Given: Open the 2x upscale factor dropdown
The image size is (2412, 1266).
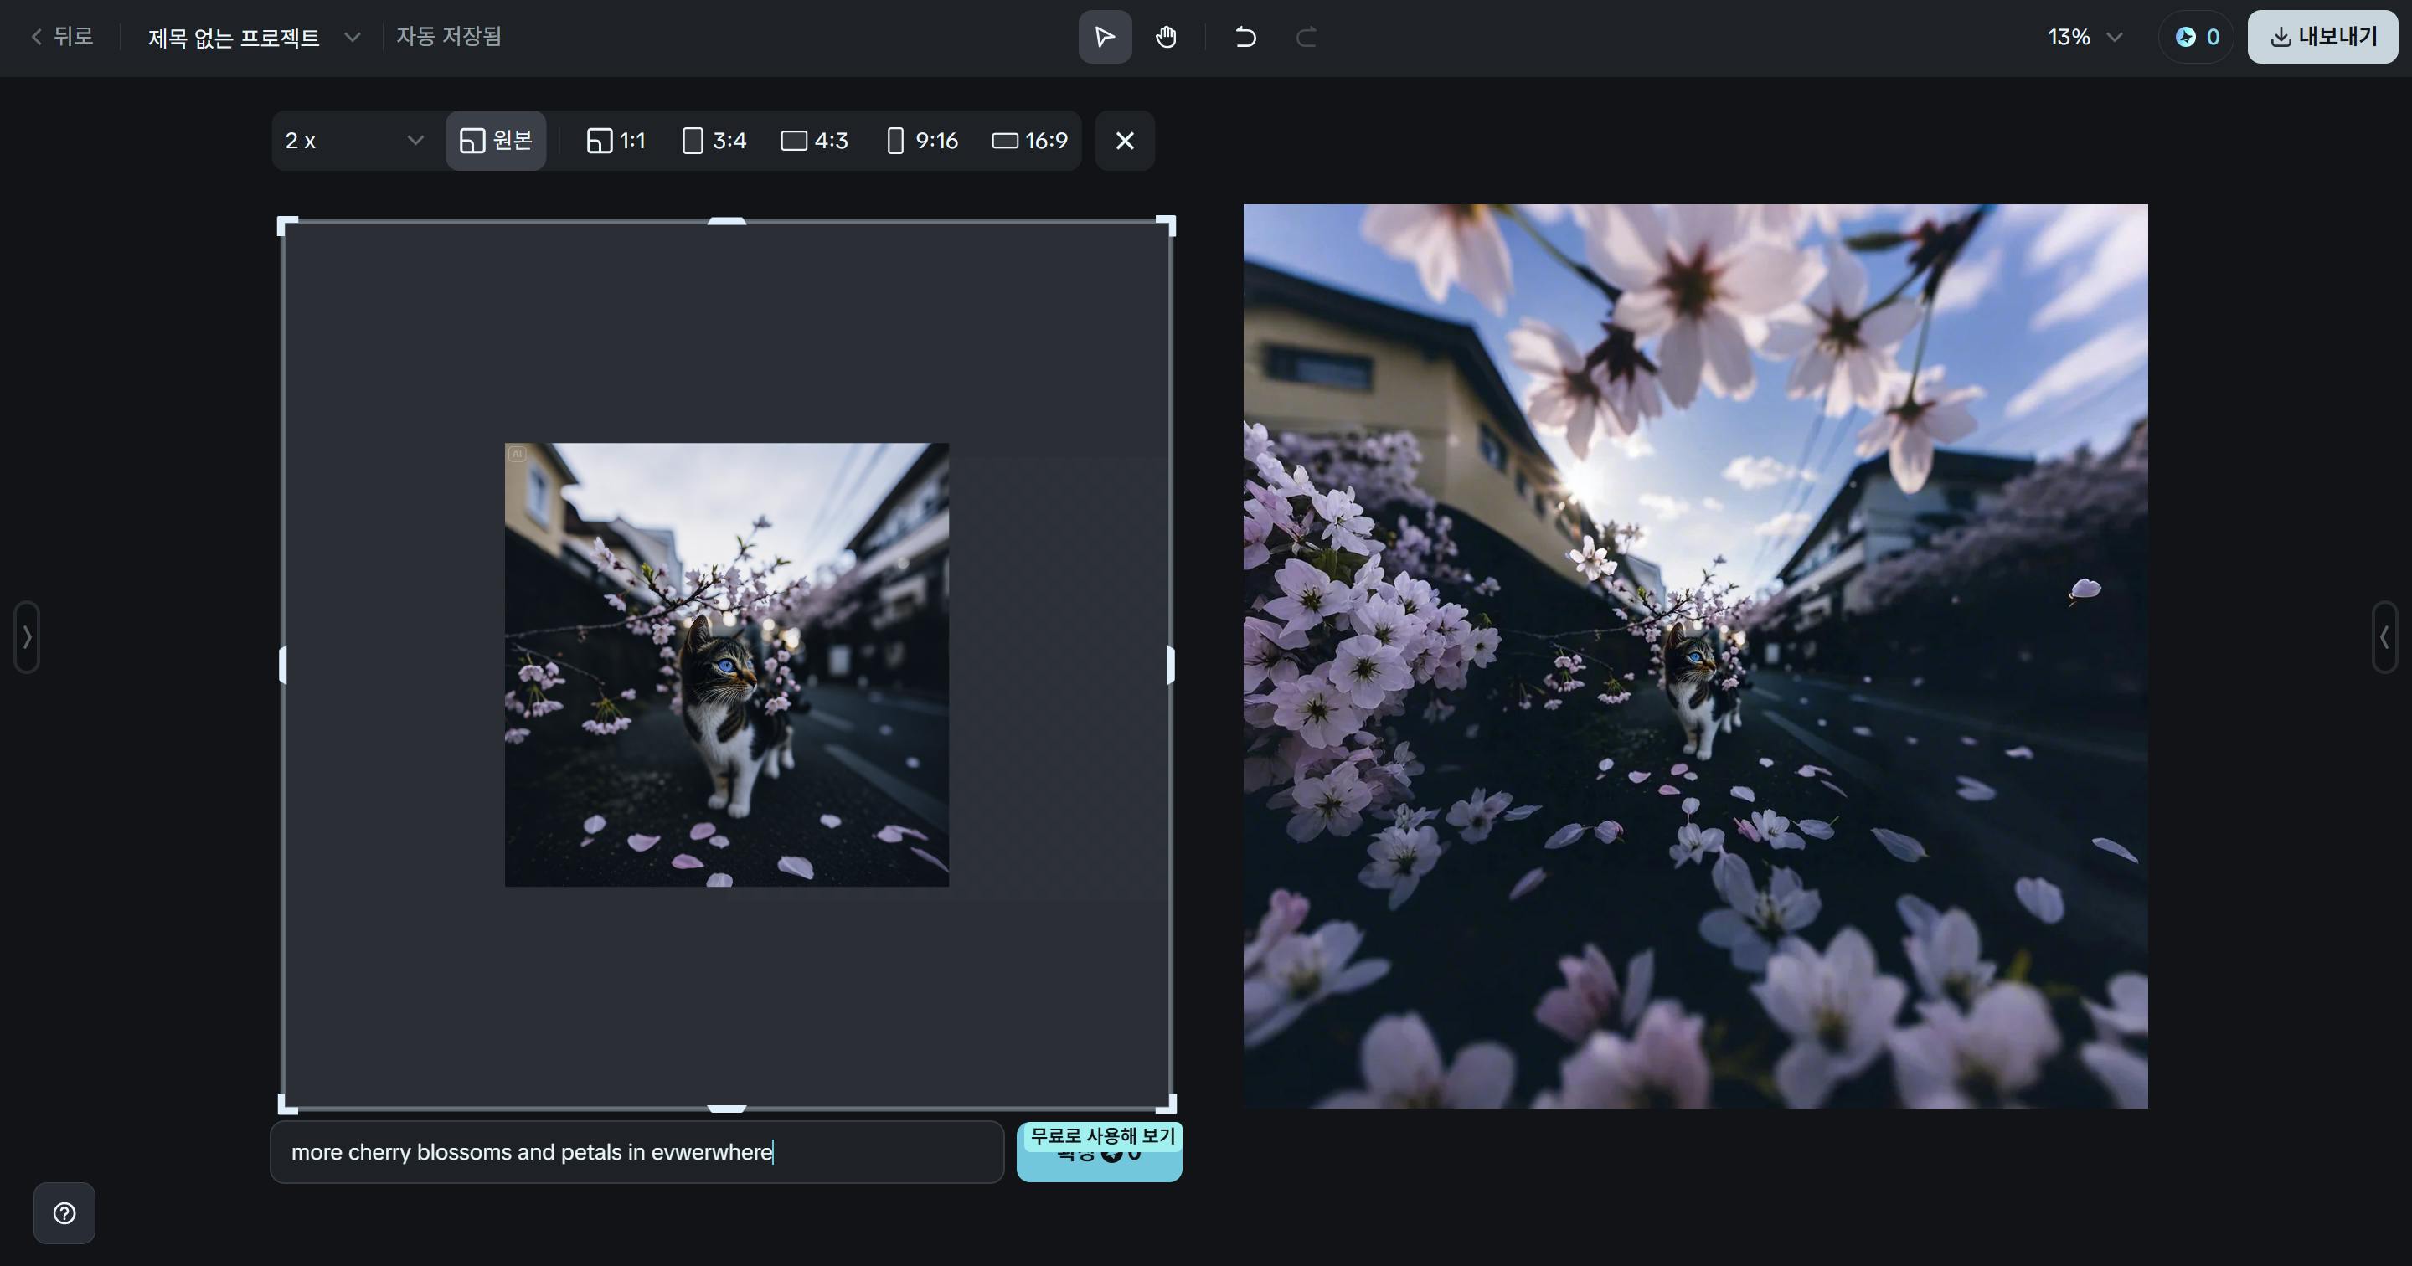Looking at the screenshot, I should [352, 141].
